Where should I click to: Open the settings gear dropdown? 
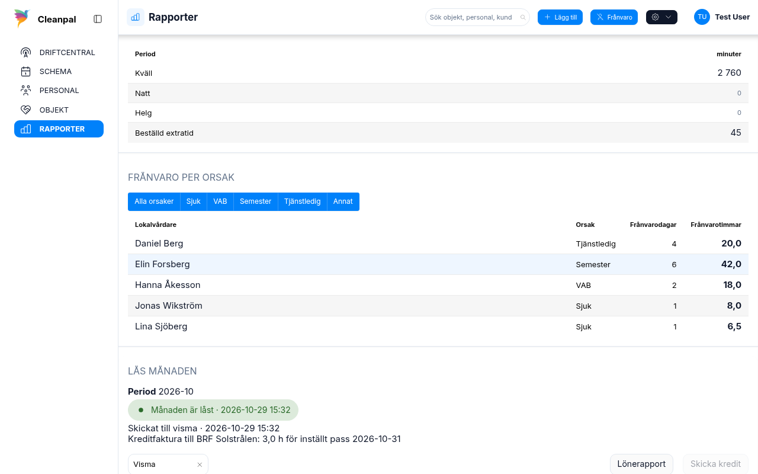click(x=661, y=17)
